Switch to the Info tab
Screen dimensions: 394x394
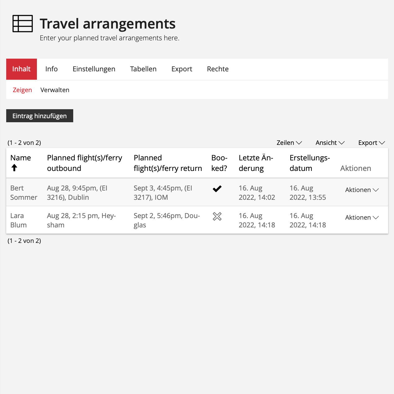51,69
